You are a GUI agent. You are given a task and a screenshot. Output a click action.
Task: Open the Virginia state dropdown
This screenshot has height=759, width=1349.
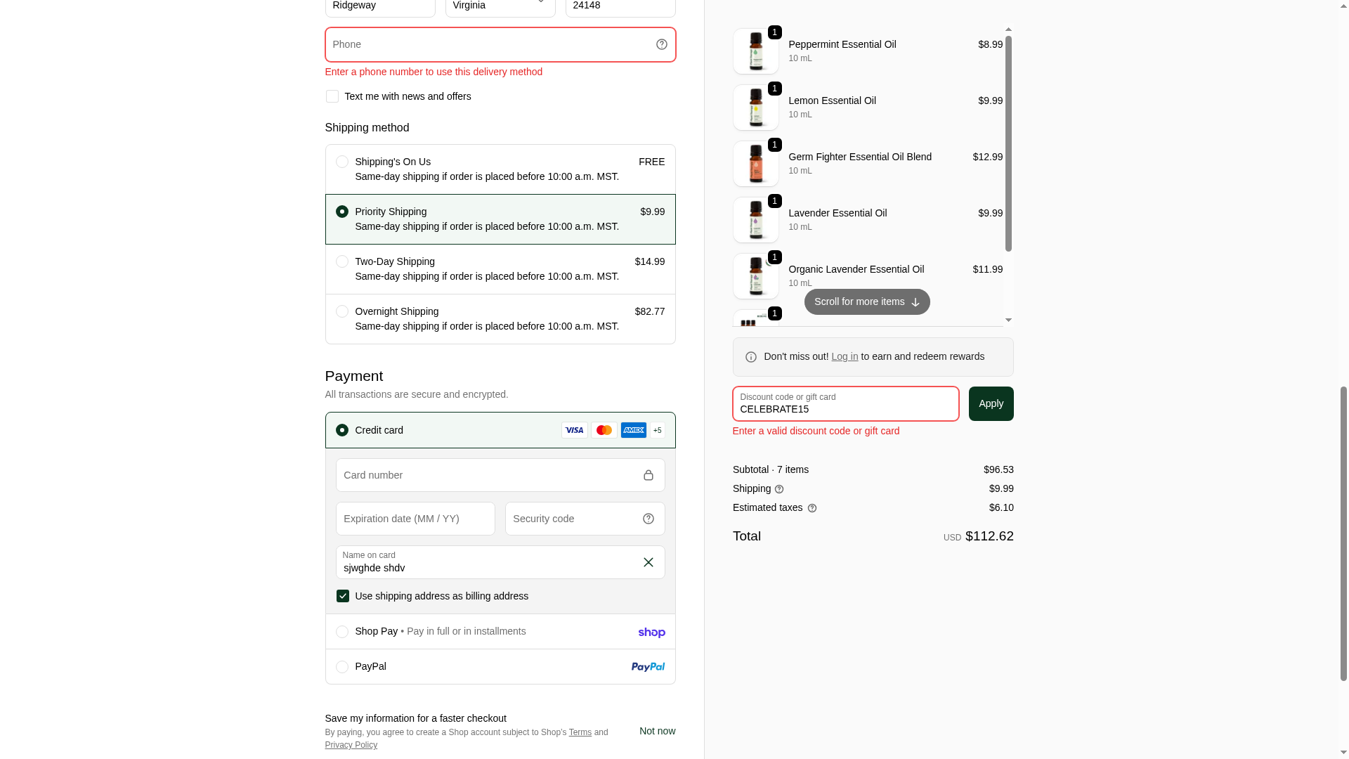click(x=500, y=6)
